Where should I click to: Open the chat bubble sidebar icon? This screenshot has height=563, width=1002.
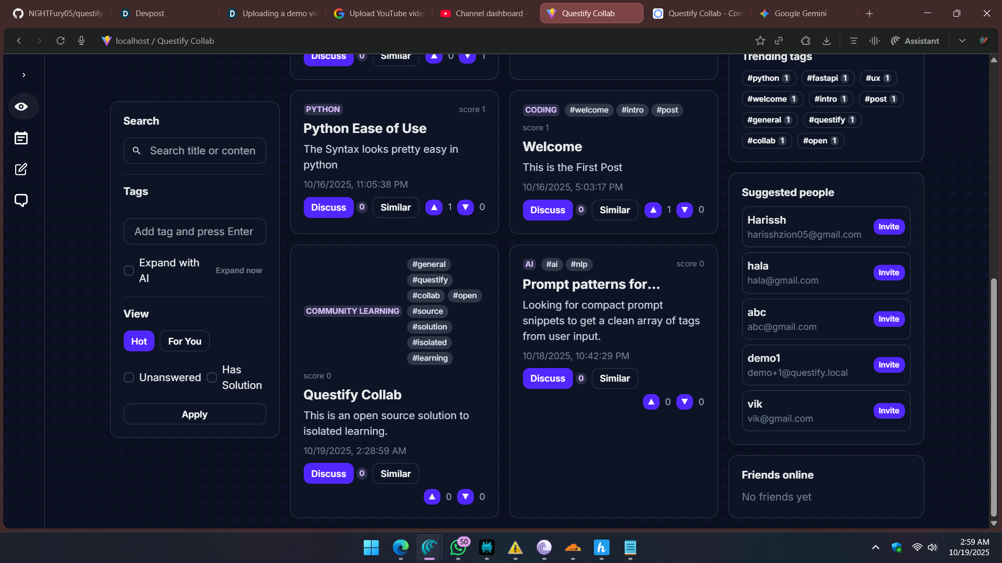click(x=21, y=201)
